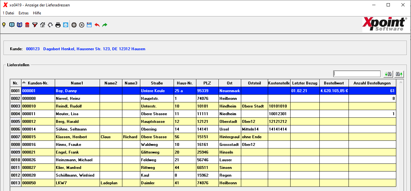Click search upward binoculars button

tap(399, 74)
